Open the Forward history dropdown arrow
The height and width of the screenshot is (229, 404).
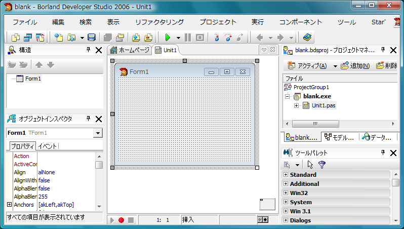(x=291, y=38)
